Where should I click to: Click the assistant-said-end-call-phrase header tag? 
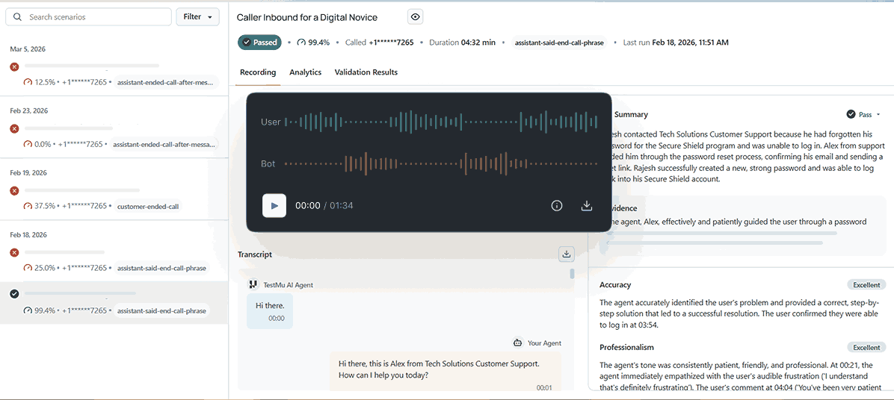(x=558, y=42)
